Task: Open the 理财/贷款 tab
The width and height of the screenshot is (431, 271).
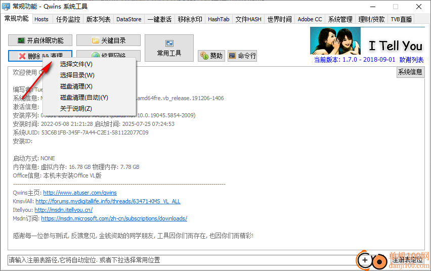Action: pyautogui.click(x=371, y=19)
